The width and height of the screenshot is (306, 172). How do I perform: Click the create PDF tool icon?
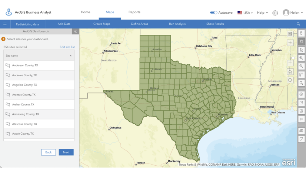[301, 111]
